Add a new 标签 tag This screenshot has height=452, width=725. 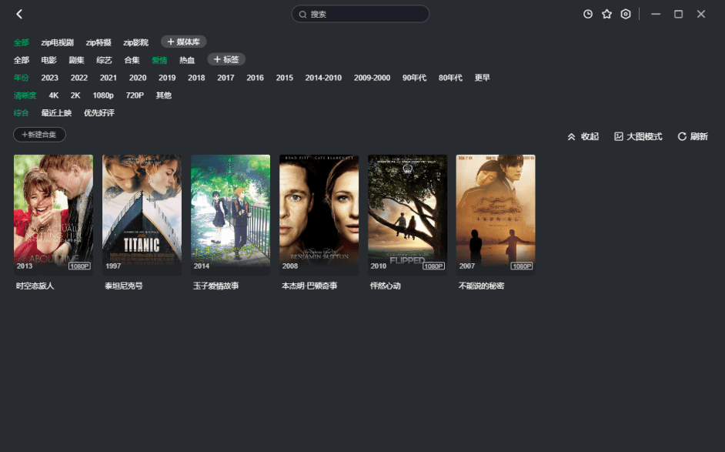tap(226, 60)
